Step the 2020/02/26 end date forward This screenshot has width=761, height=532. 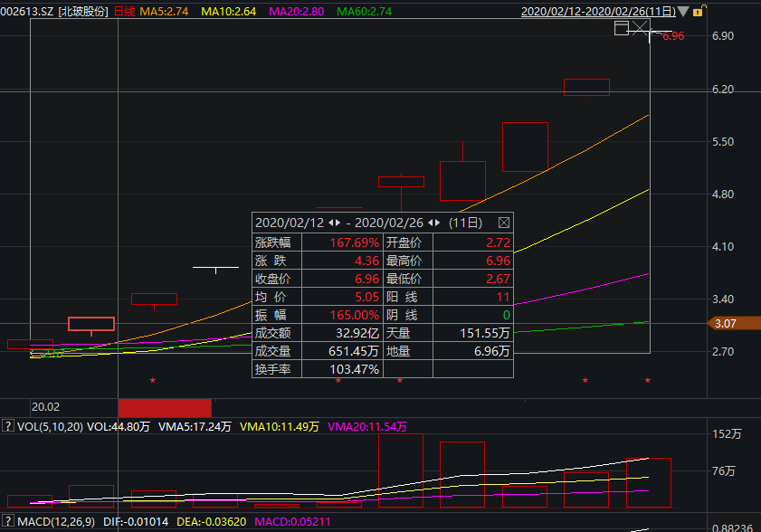point(439,223)
